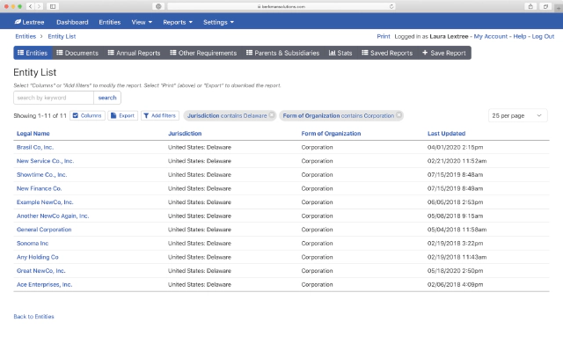Click the Safari address bar
This screenshot has height=344, width=563.
pos(281,6)
